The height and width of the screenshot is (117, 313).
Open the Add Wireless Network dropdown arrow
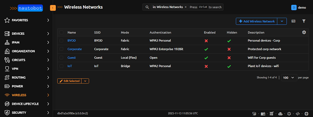[282, 21]
